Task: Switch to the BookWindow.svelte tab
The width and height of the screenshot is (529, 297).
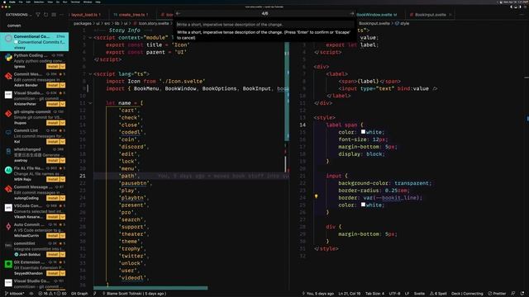Action: click(x=376, y=15)
